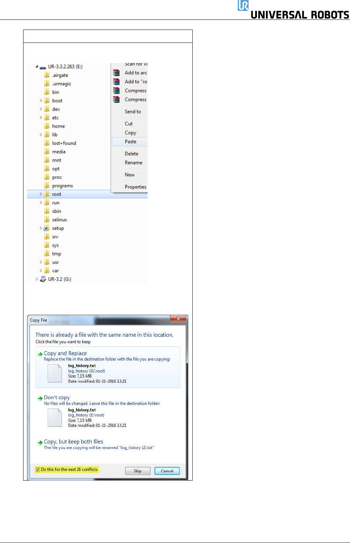Viewport: 350px width, 543px height.
Task: Click the UR-3.2 (G:) drive icon
Action: (43, 279)
